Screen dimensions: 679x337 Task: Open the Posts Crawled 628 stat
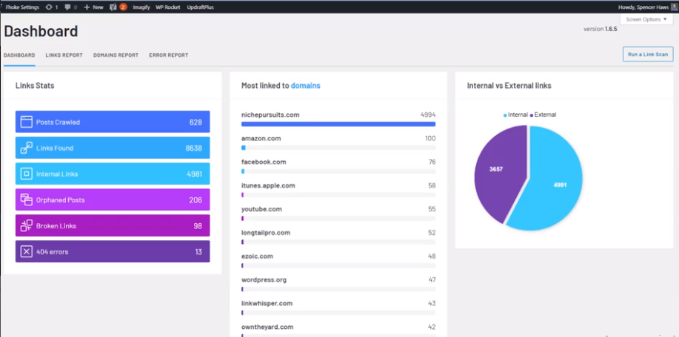pyautogui.click(x=113, y=122)
